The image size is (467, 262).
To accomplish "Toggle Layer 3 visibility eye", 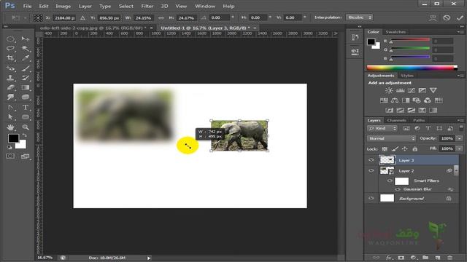I will coord(371,160).
